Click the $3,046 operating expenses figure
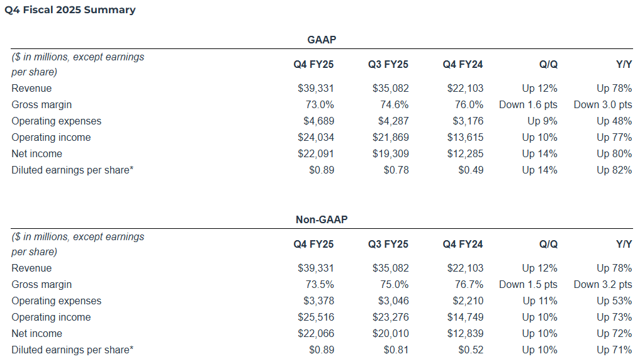640x359 pixels. click(395, 301)
